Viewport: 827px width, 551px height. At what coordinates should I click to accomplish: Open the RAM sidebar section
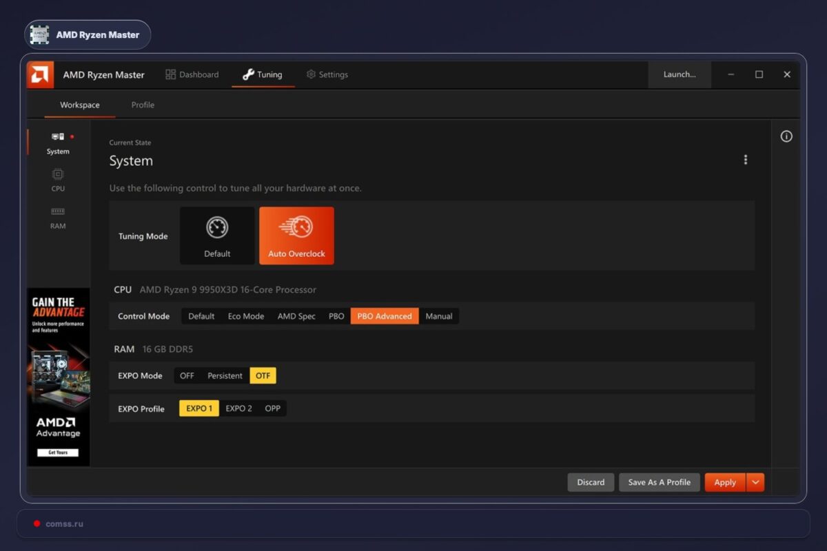tap(58, 218)
